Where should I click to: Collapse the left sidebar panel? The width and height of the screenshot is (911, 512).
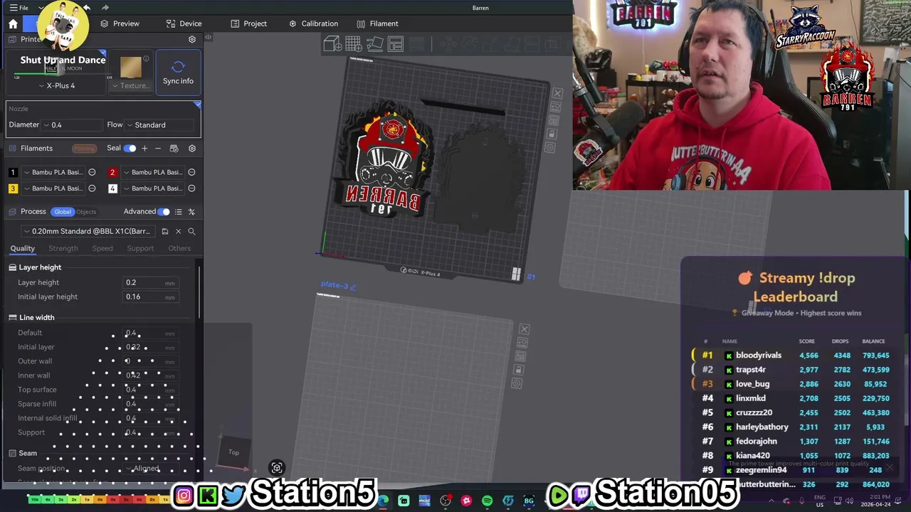coord(208,37)
